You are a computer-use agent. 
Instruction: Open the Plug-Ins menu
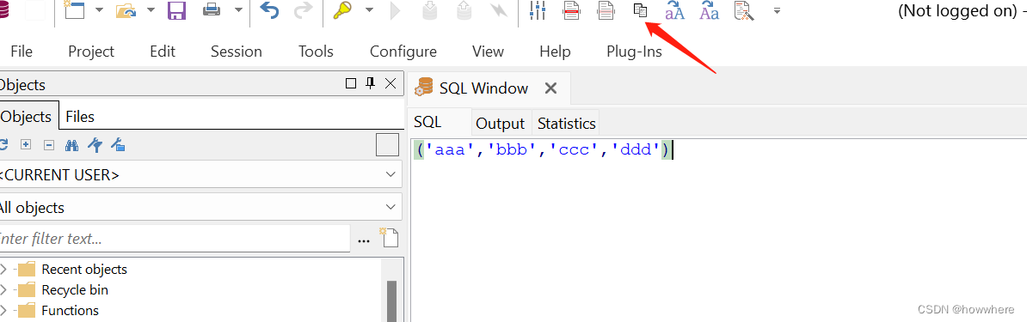pyautogui.click(x=634, y=51)
